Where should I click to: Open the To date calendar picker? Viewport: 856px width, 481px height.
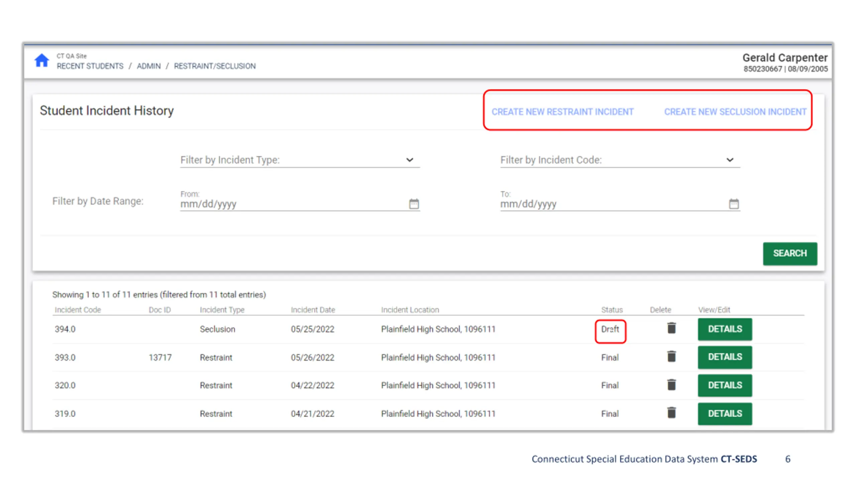tap(734, 203)
